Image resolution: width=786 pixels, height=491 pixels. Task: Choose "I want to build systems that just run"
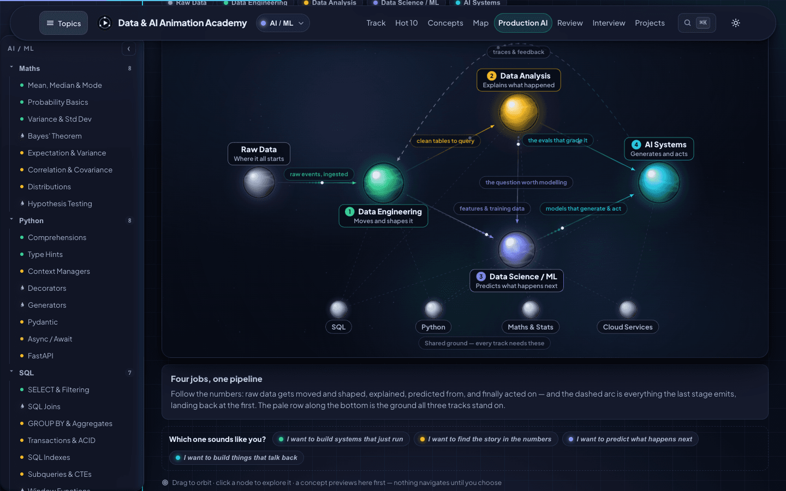(x=341, y=439)
